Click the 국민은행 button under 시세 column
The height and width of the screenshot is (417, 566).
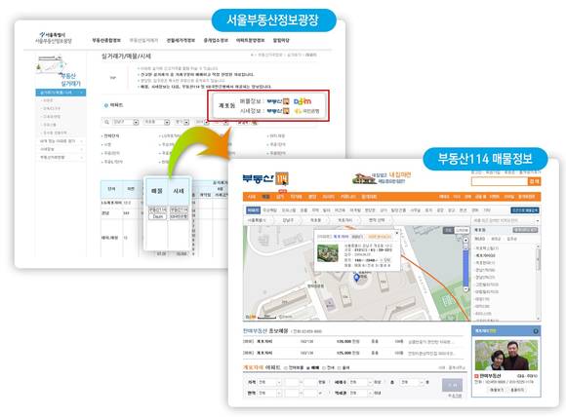[x=179, y=216]
